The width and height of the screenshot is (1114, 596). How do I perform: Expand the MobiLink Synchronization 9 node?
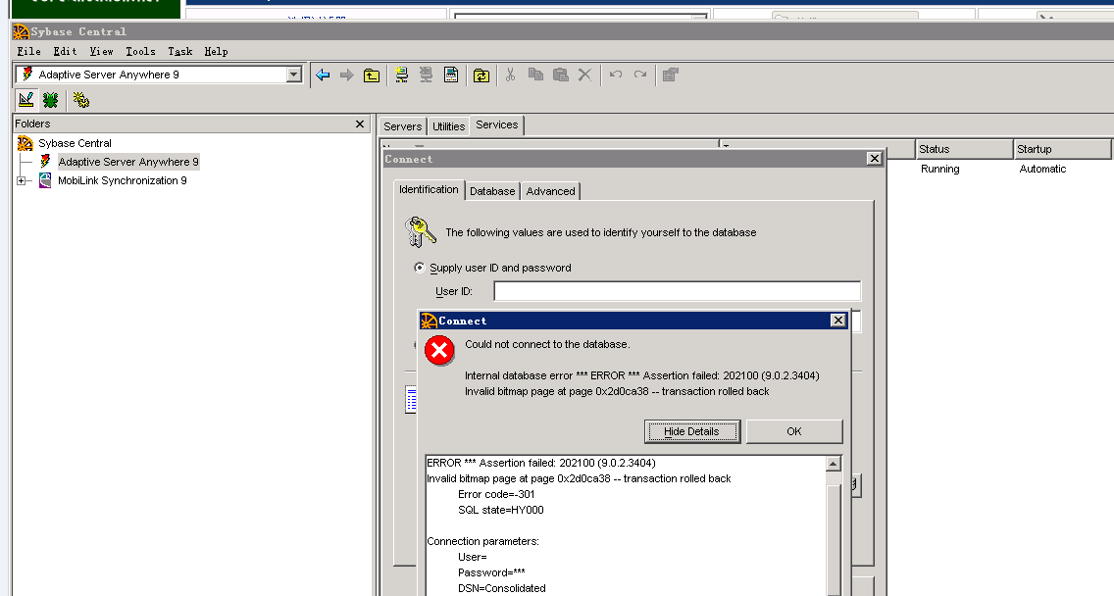pyautogui.click(x=22, y=180)
